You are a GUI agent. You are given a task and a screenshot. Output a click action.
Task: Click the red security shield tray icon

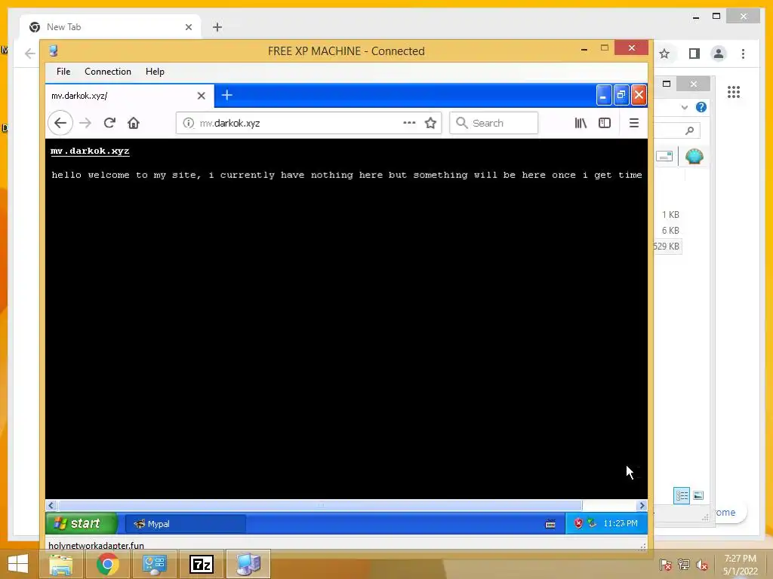pos(578,523)
